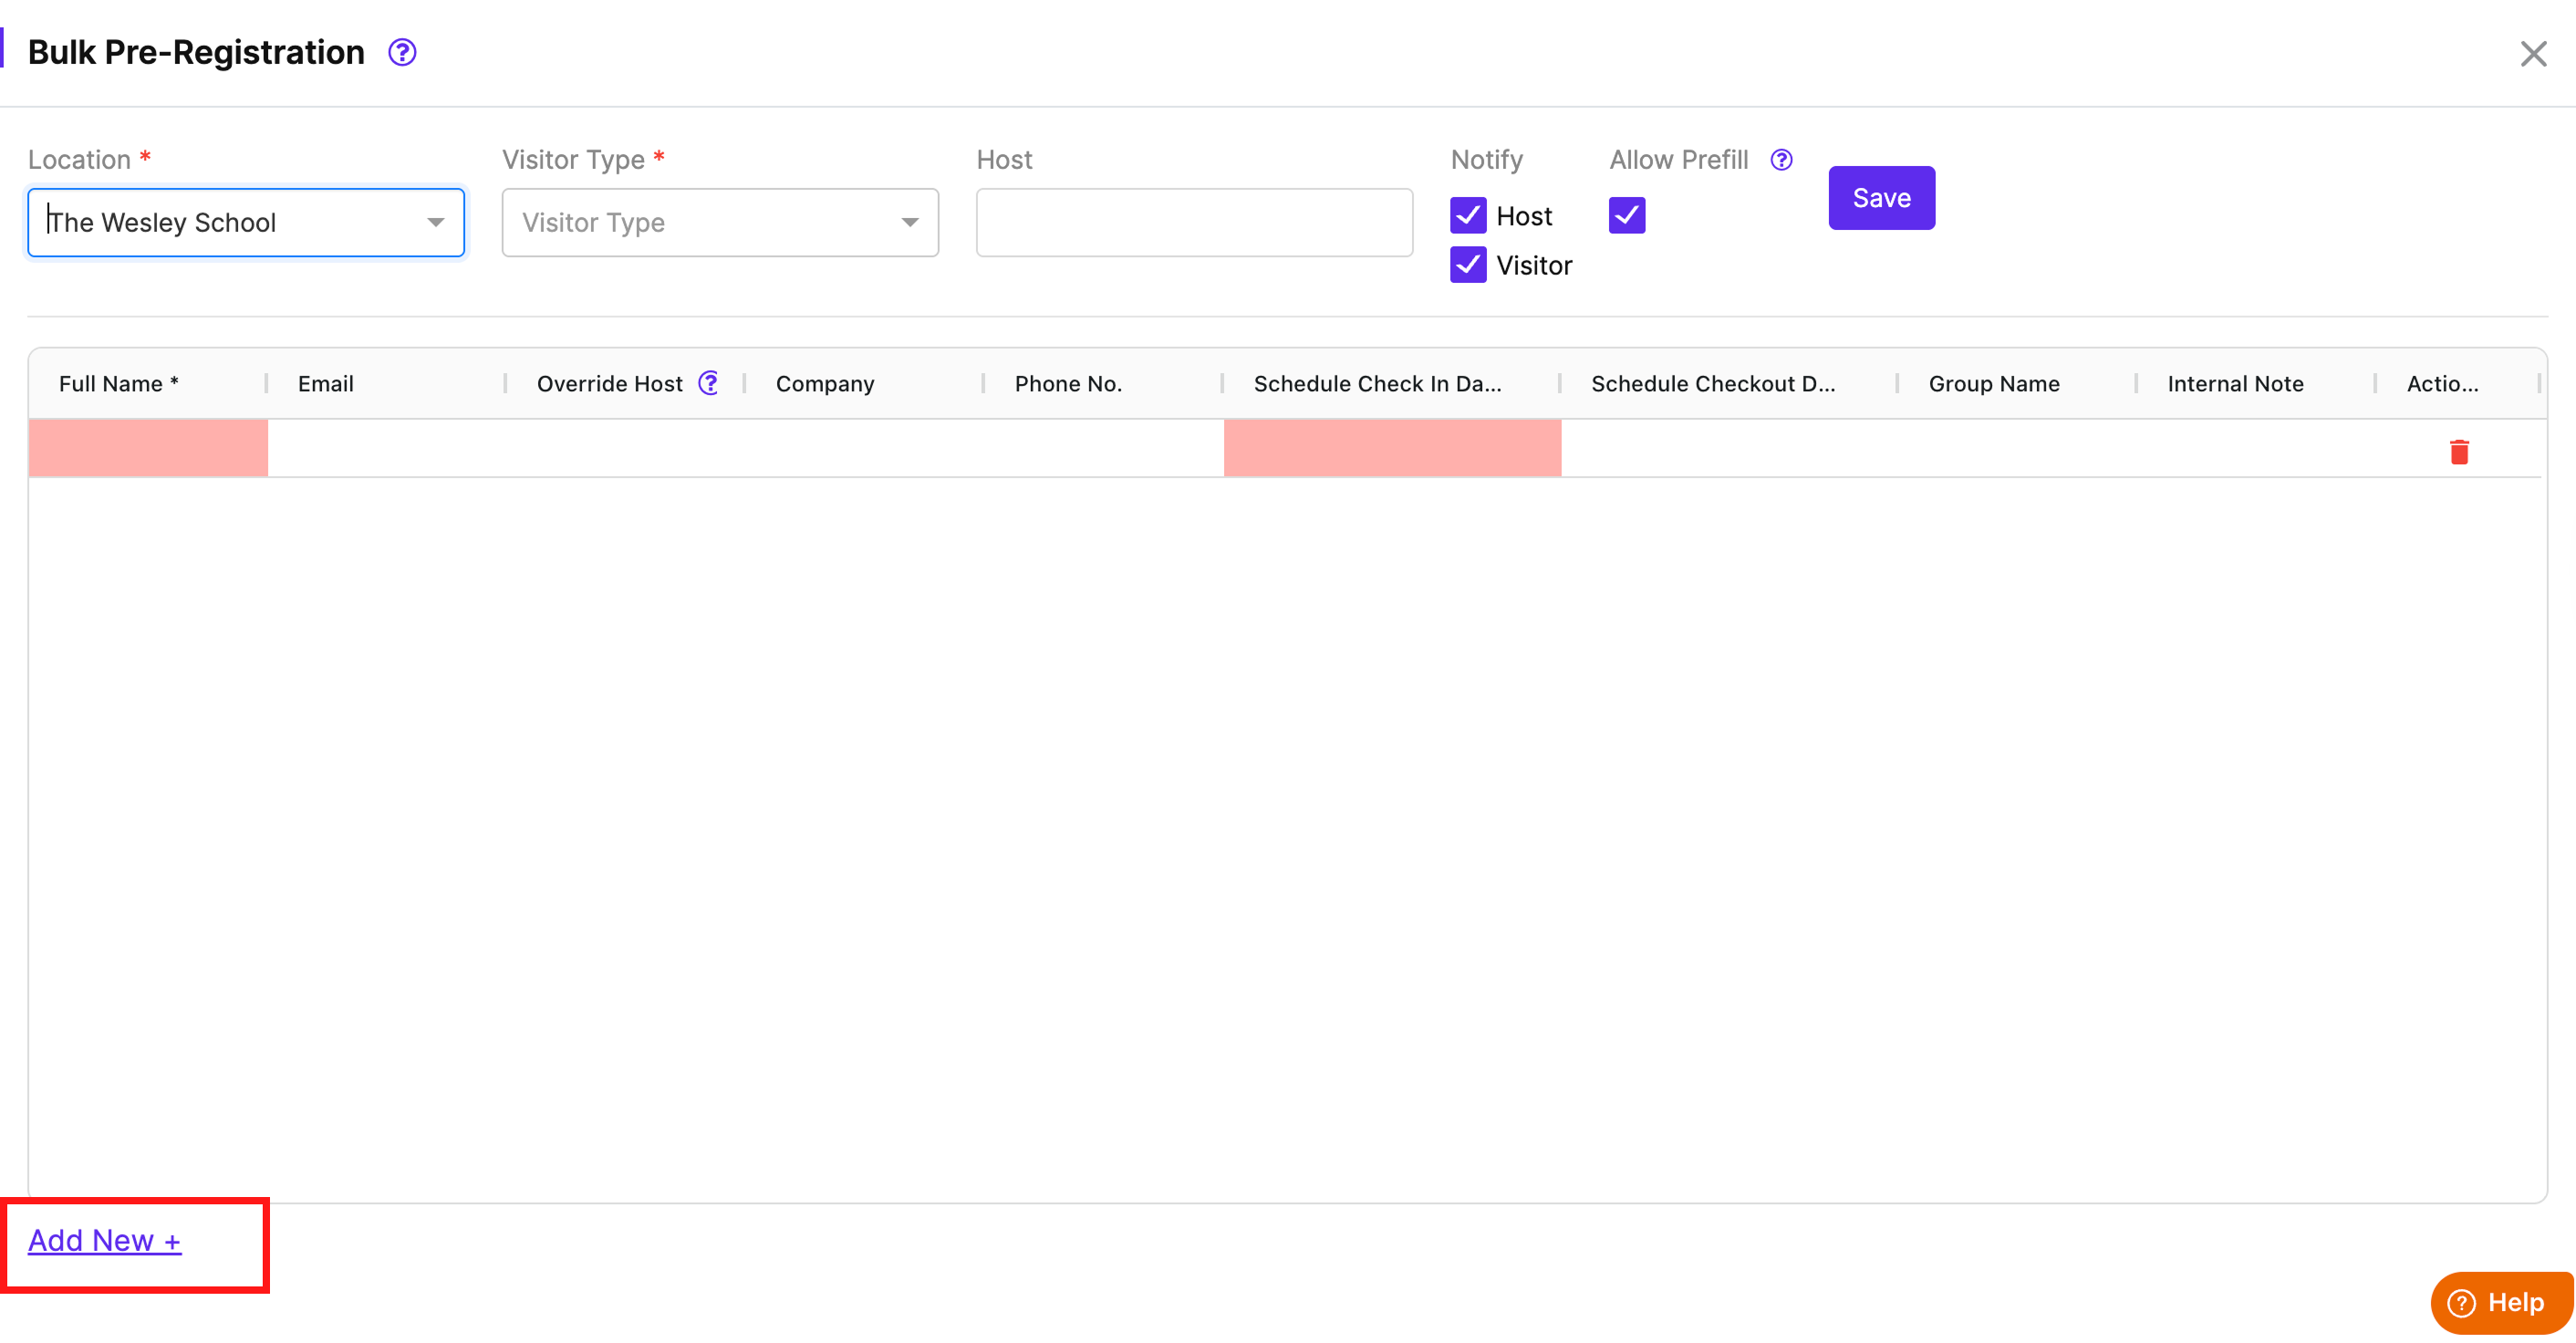Click the red Full Name cell
This screenshot has width=2576, height=1343.
tap(148, 448)
